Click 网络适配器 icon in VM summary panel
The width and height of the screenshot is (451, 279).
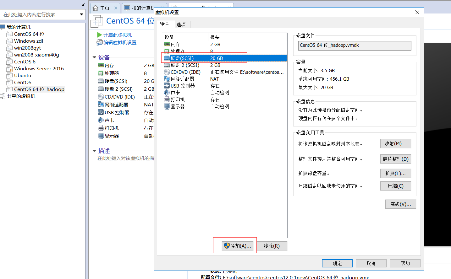101,105
